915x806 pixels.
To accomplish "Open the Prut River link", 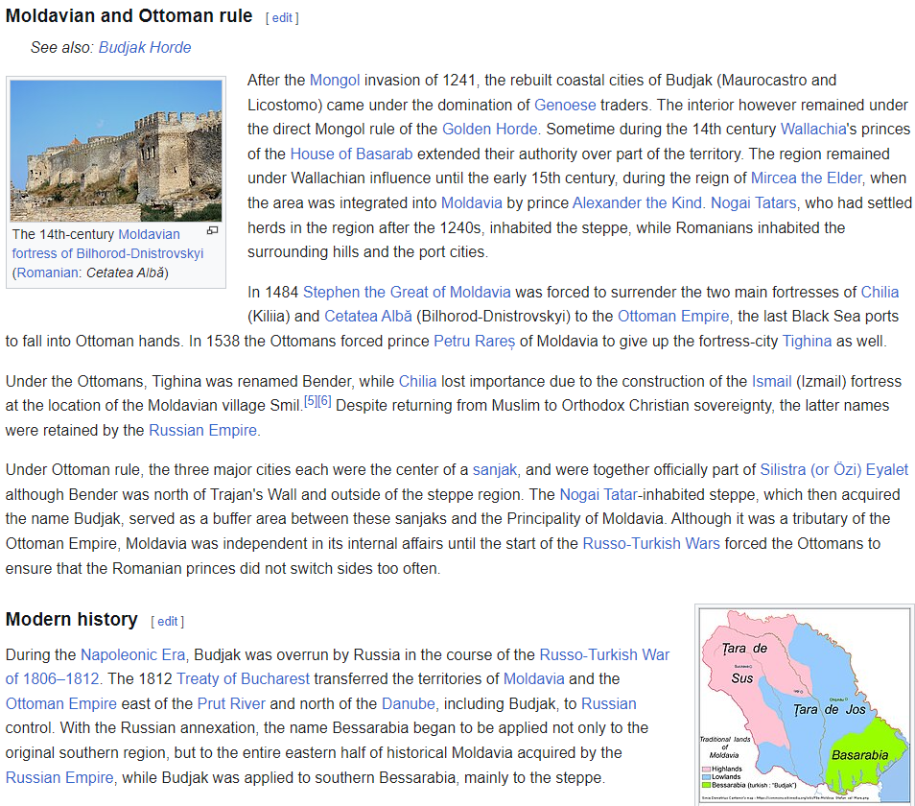I will (232, 704).
